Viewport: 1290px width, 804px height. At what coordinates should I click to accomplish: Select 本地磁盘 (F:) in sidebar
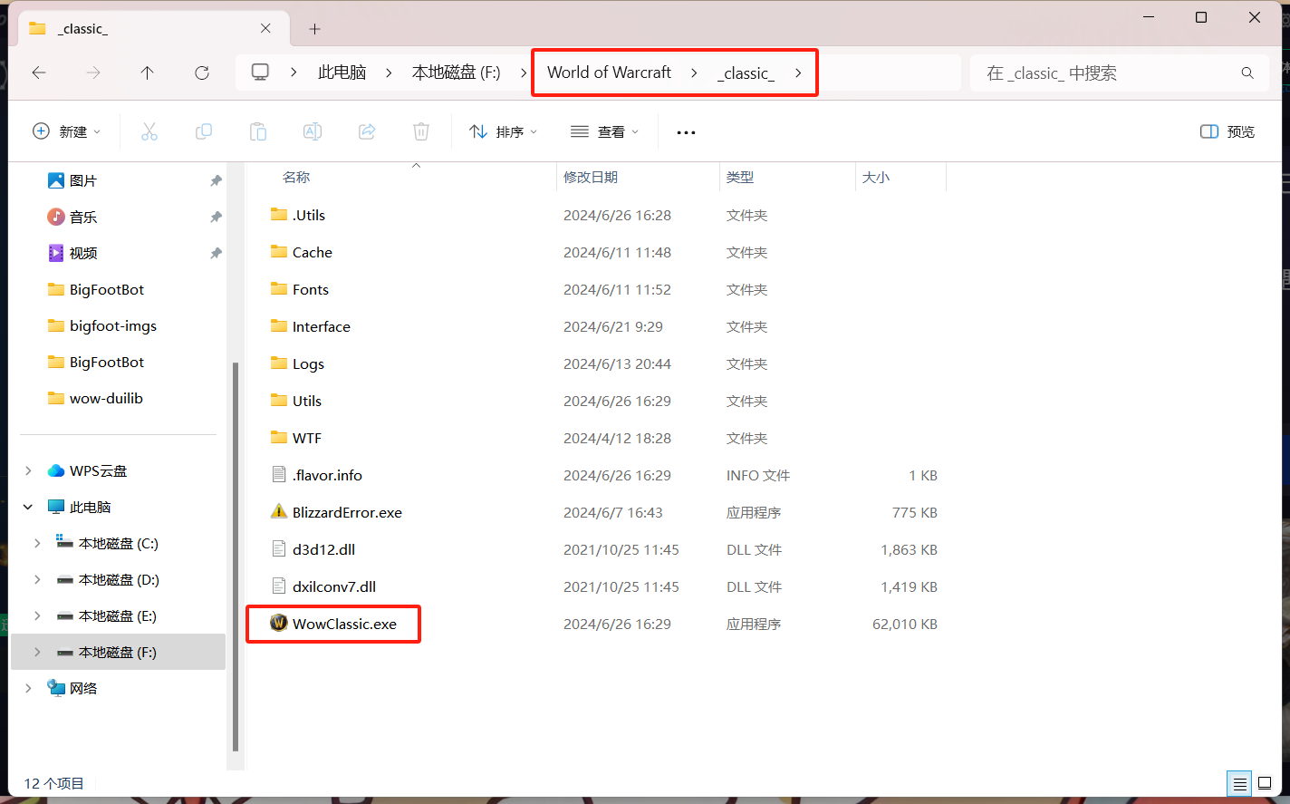click(118, 652)
